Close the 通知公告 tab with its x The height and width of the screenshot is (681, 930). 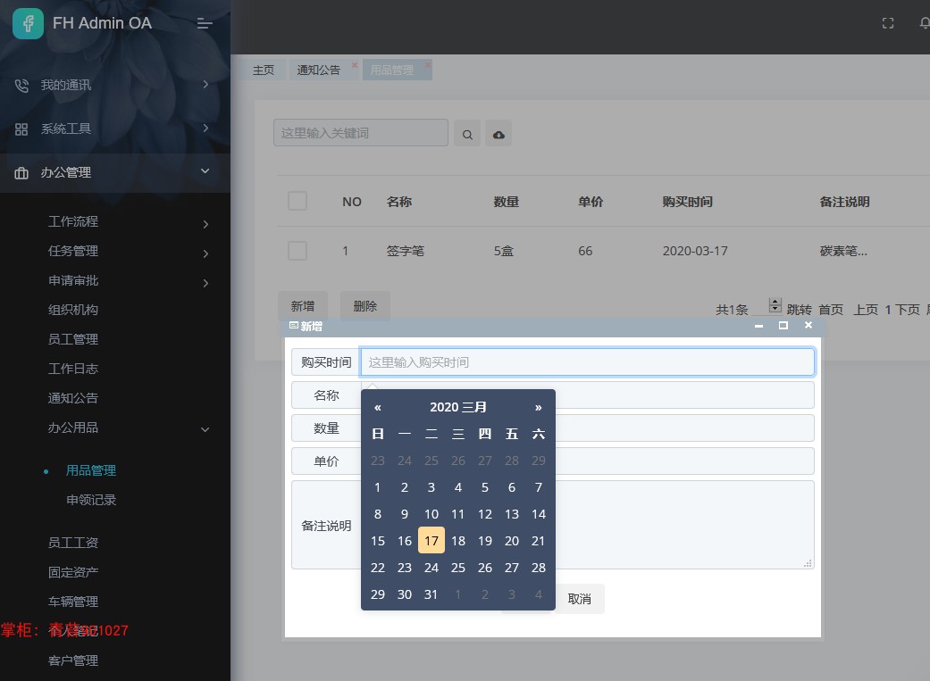[x=354, y=64]
